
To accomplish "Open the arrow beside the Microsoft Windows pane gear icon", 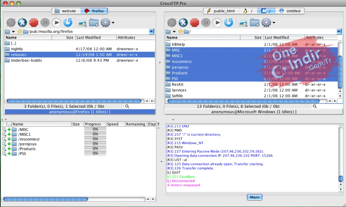I will tap(274, 23).
